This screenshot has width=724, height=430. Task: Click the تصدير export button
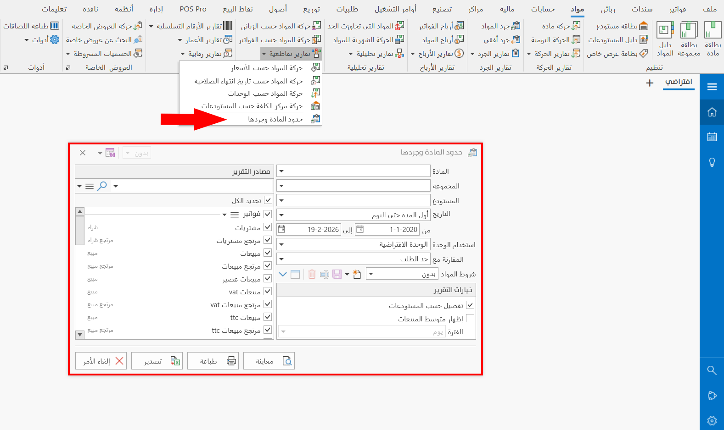(x=157, y=361)
